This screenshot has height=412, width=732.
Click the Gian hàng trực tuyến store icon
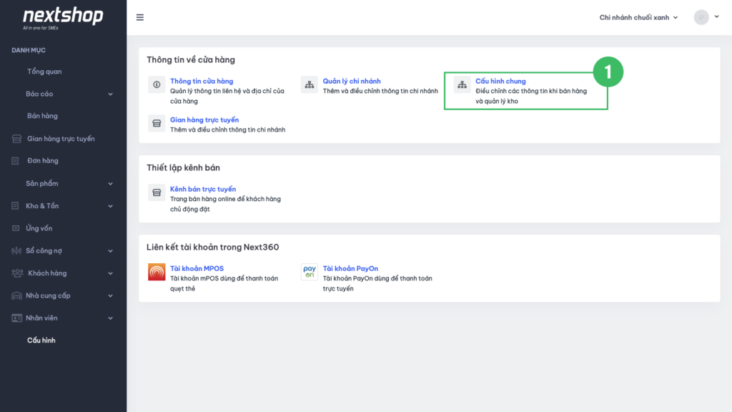157,123
